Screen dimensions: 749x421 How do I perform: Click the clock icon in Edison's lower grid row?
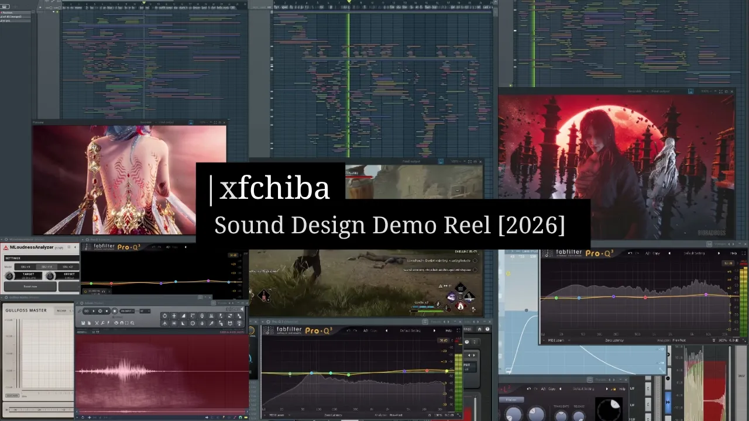pos(193,323)
